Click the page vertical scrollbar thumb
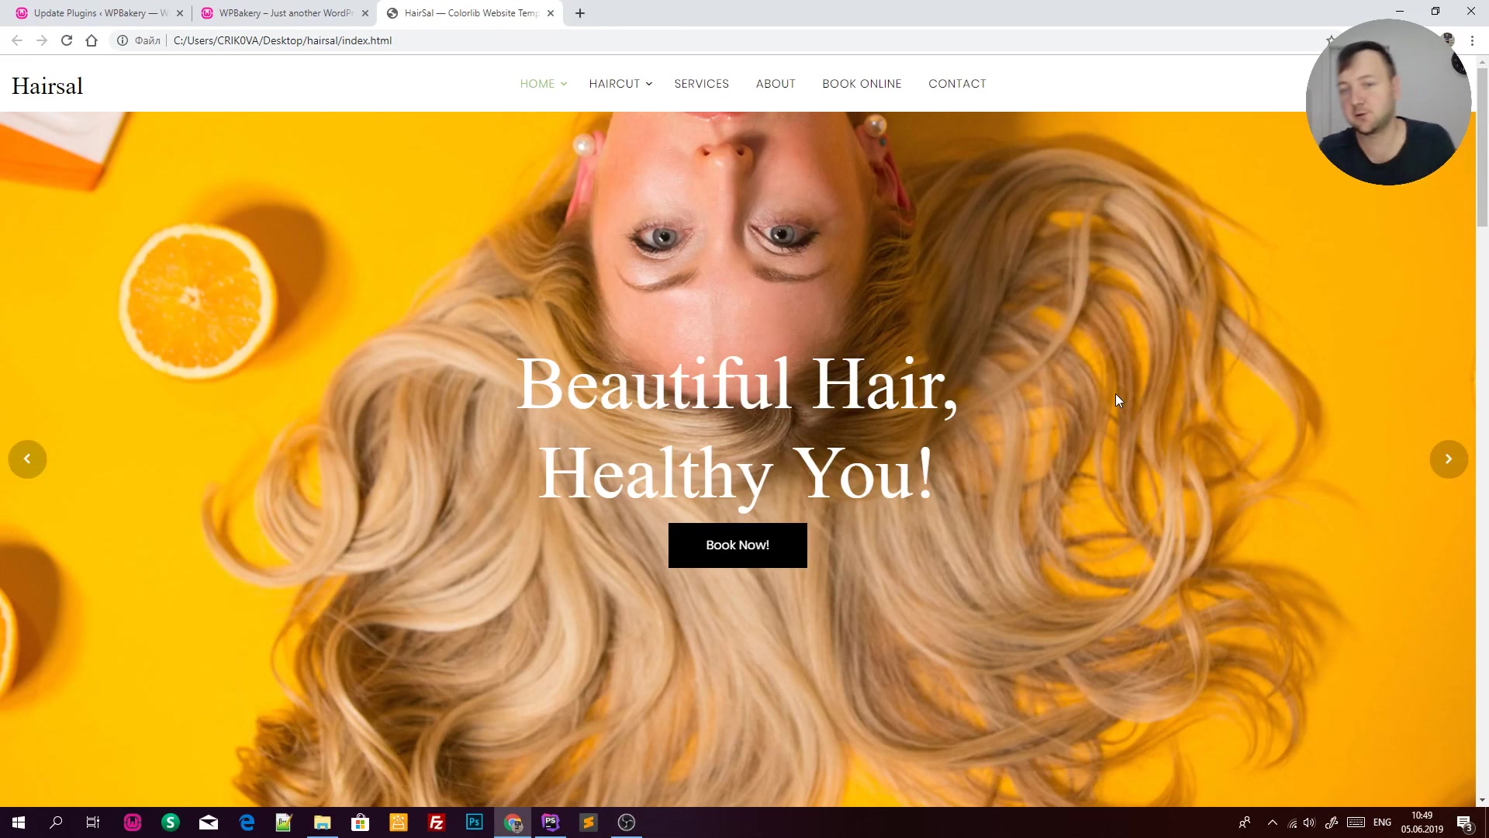 point(1482,147)
